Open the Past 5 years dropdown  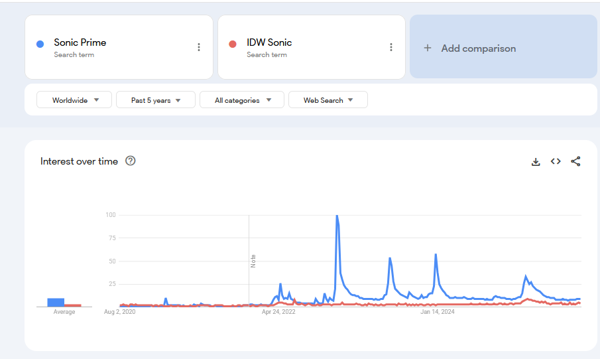(x=156, y=100)
